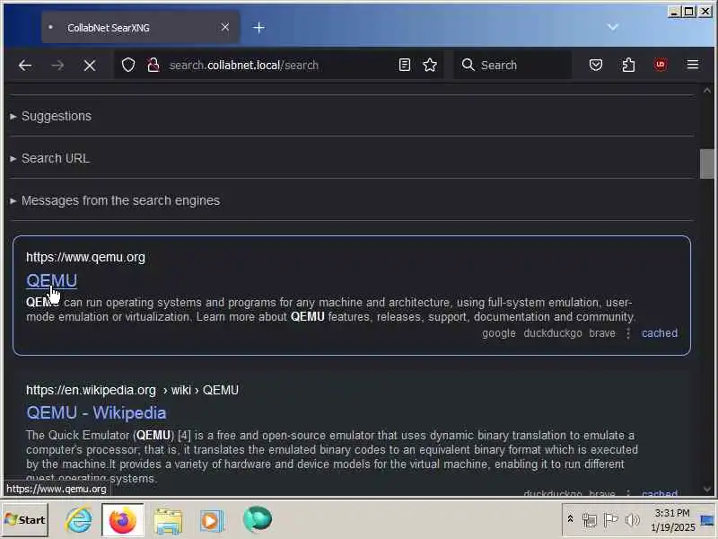Click the insecure connection padlock icon

[x=153, y=65]
